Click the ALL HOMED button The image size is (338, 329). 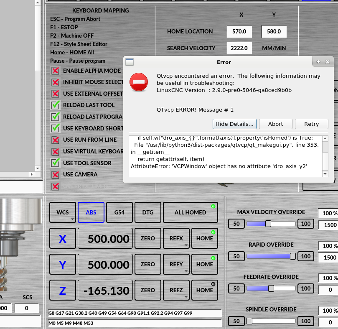pos(191,212)
